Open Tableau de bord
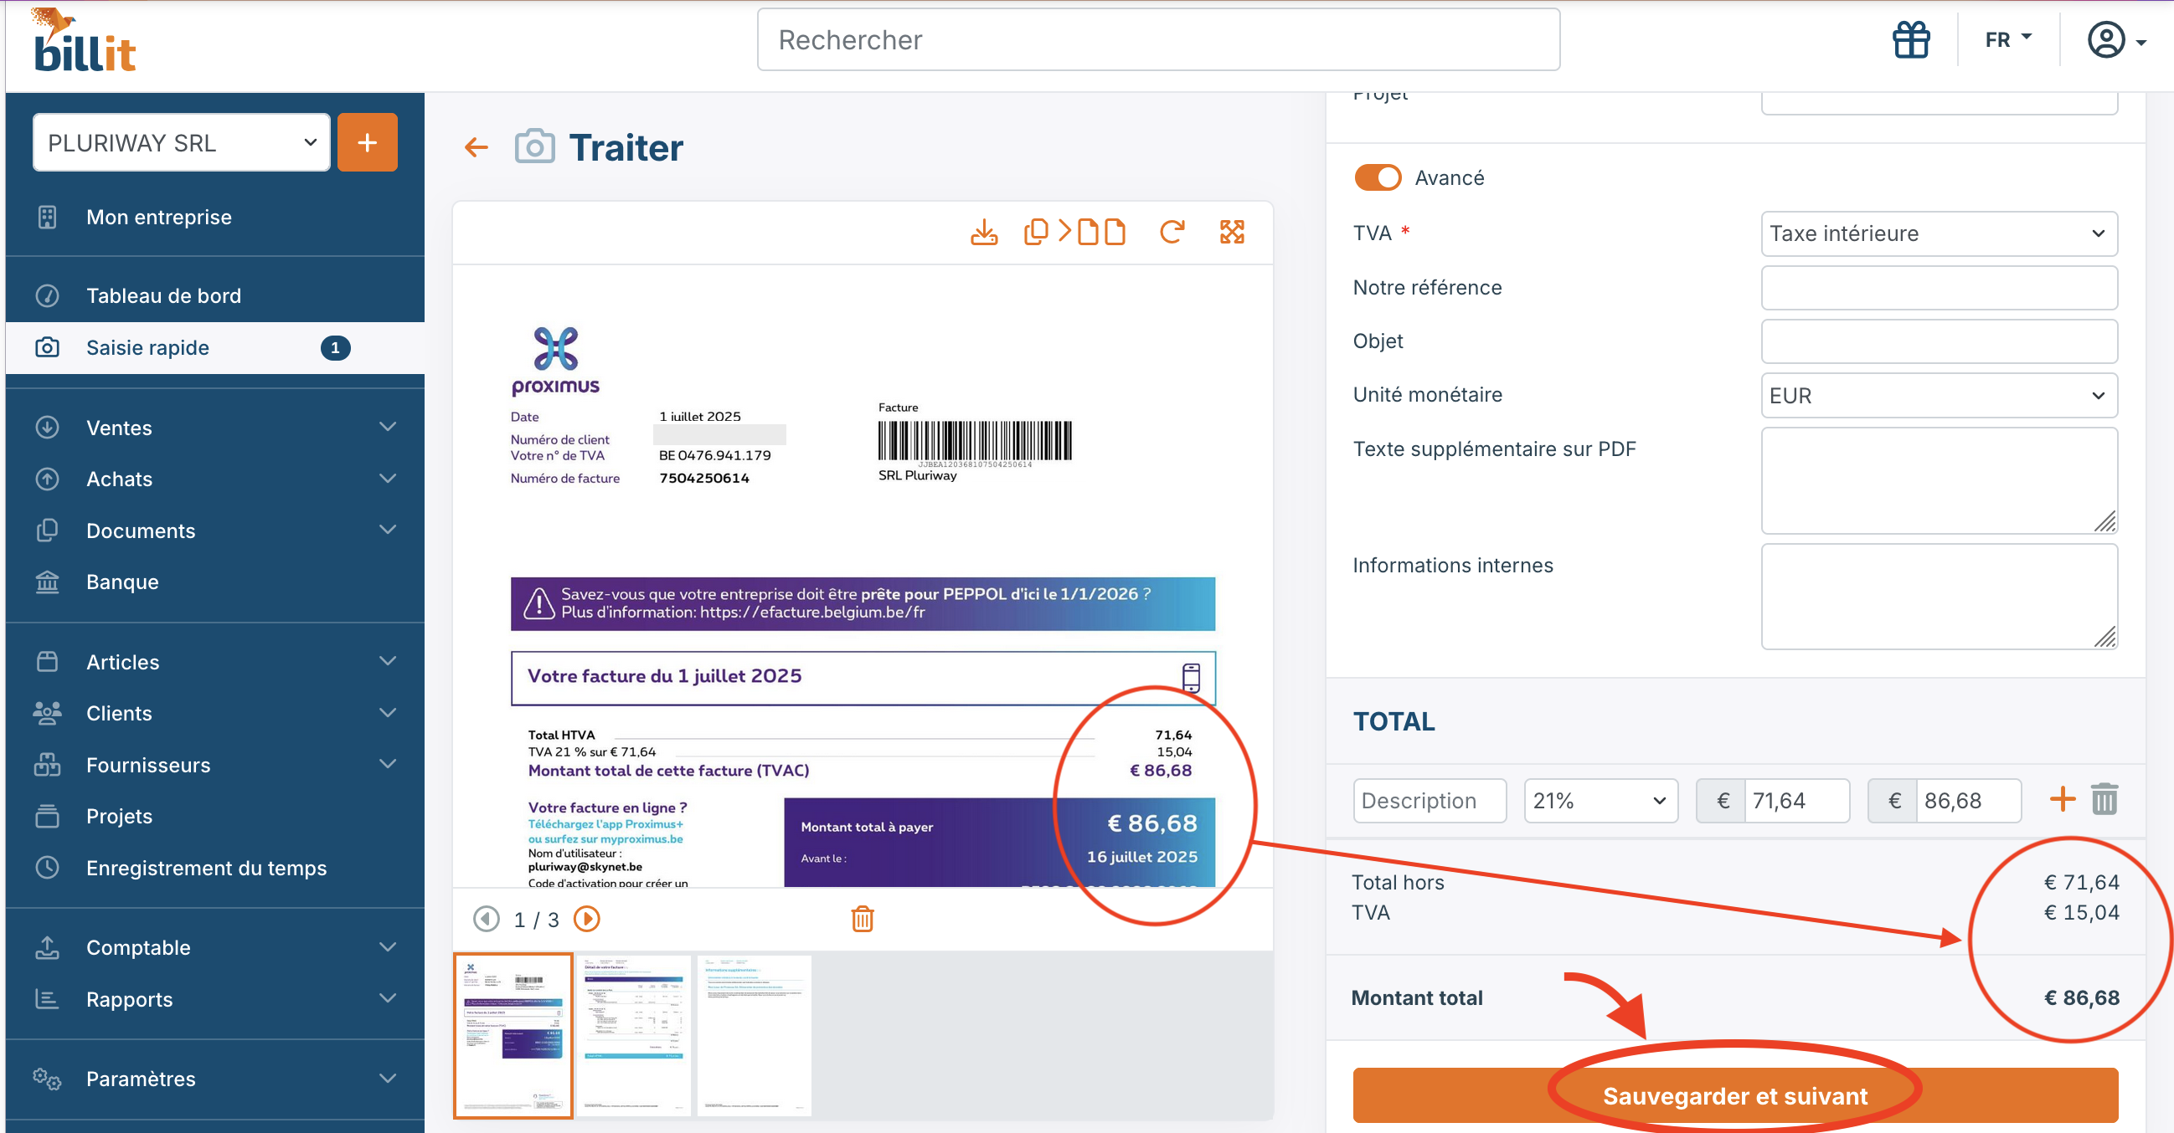The image size is (2174, 1133). [162, 295]
